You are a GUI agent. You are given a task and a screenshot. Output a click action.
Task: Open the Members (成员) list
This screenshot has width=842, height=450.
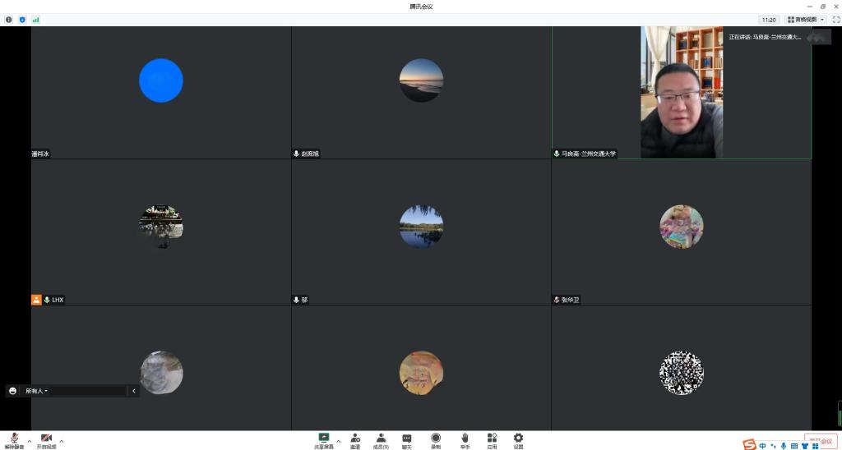click(x=381, y=439)
